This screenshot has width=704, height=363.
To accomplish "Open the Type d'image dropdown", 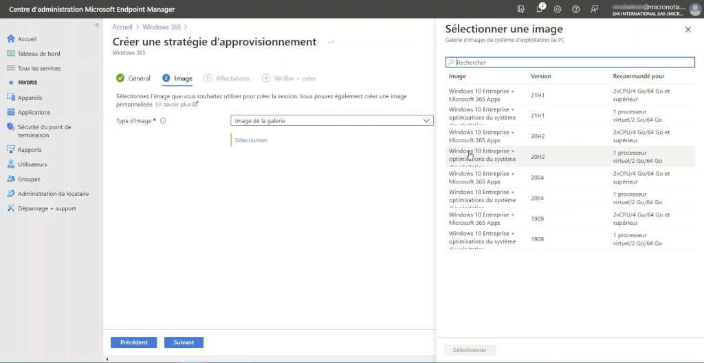I will tap(332, 120).
